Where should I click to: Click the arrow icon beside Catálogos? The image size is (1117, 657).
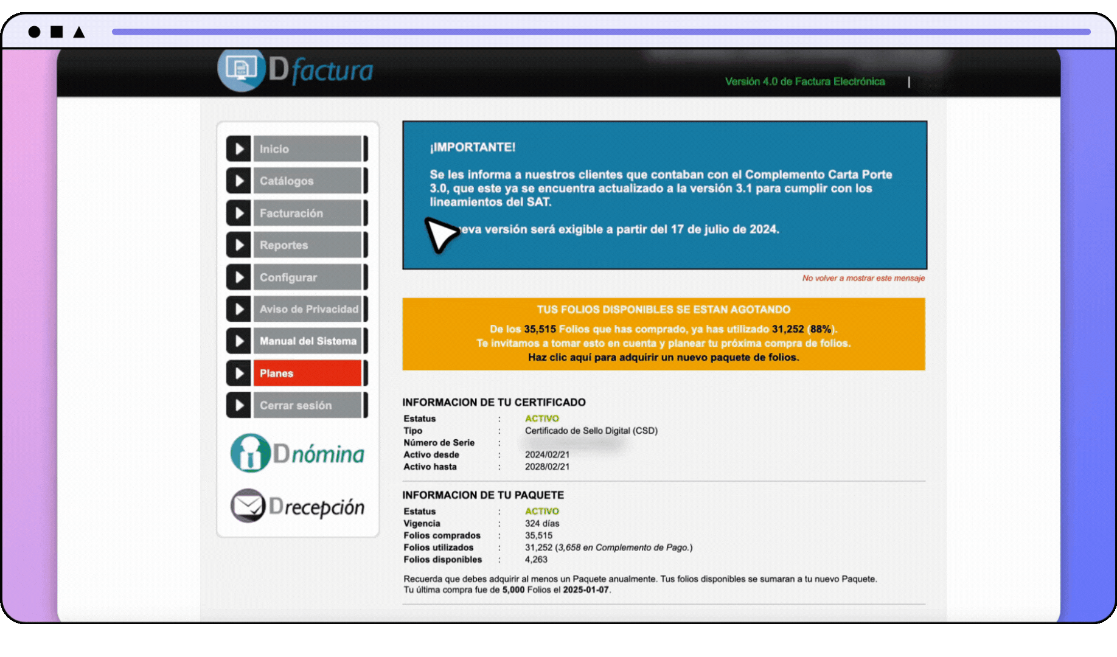(x=238, y=181)
